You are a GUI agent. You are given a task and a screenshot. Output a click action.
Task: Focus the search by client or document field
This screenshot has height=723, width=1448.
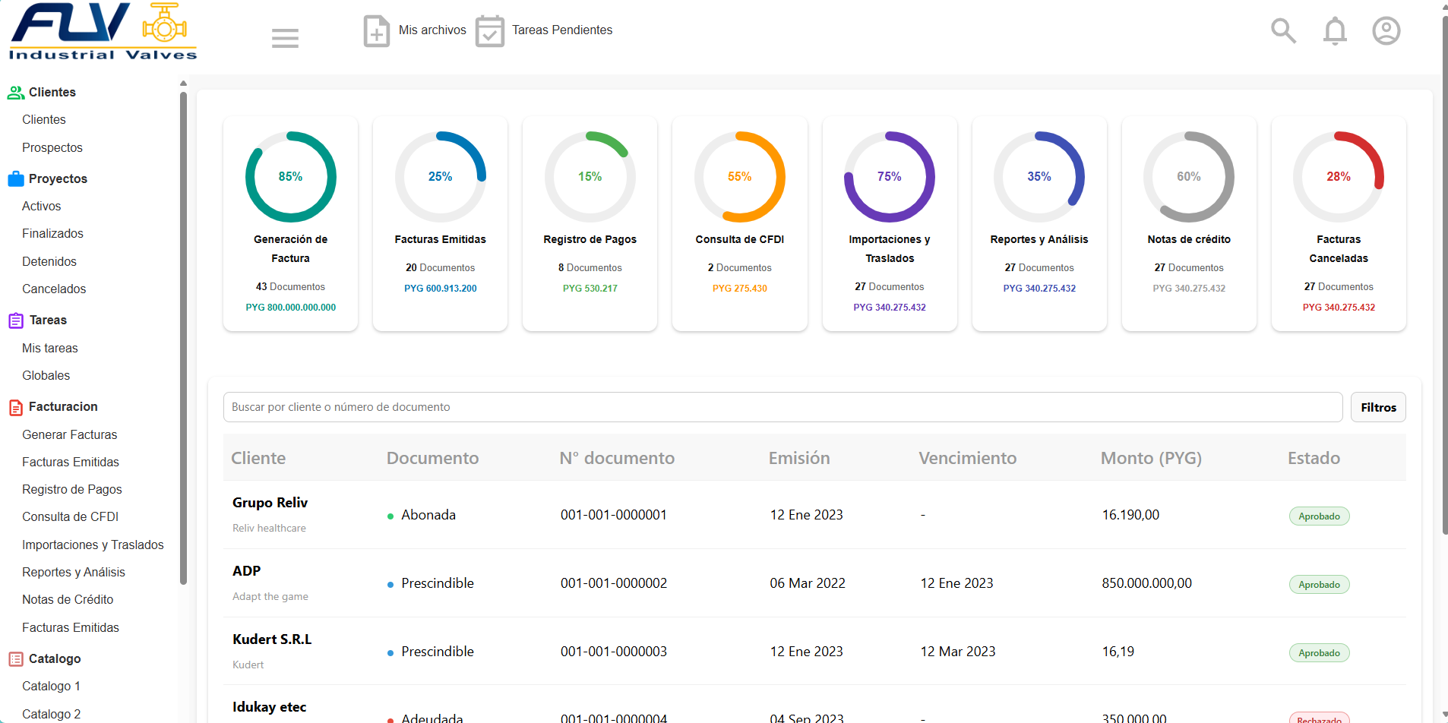782,407
